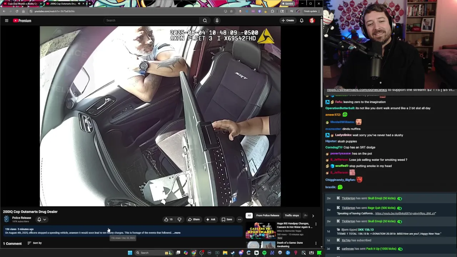Screen dimensions: 457x257
Task: Click username Tickleton on Rage Quit alert
Action: coord(348,208)
